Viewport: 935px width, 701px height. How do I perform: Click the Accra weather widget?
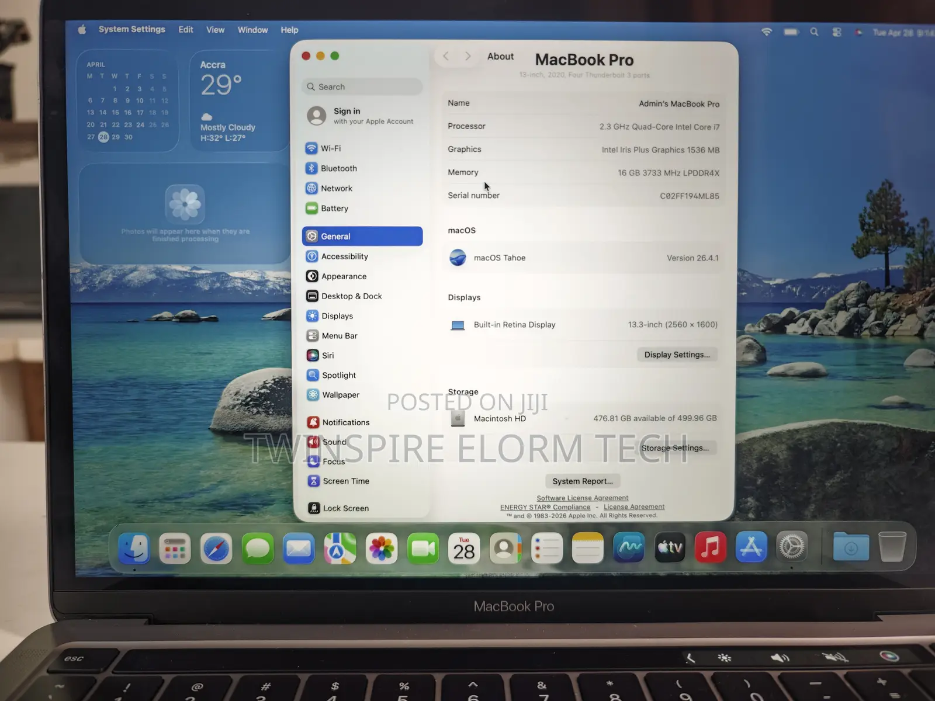tap(239, 101)
